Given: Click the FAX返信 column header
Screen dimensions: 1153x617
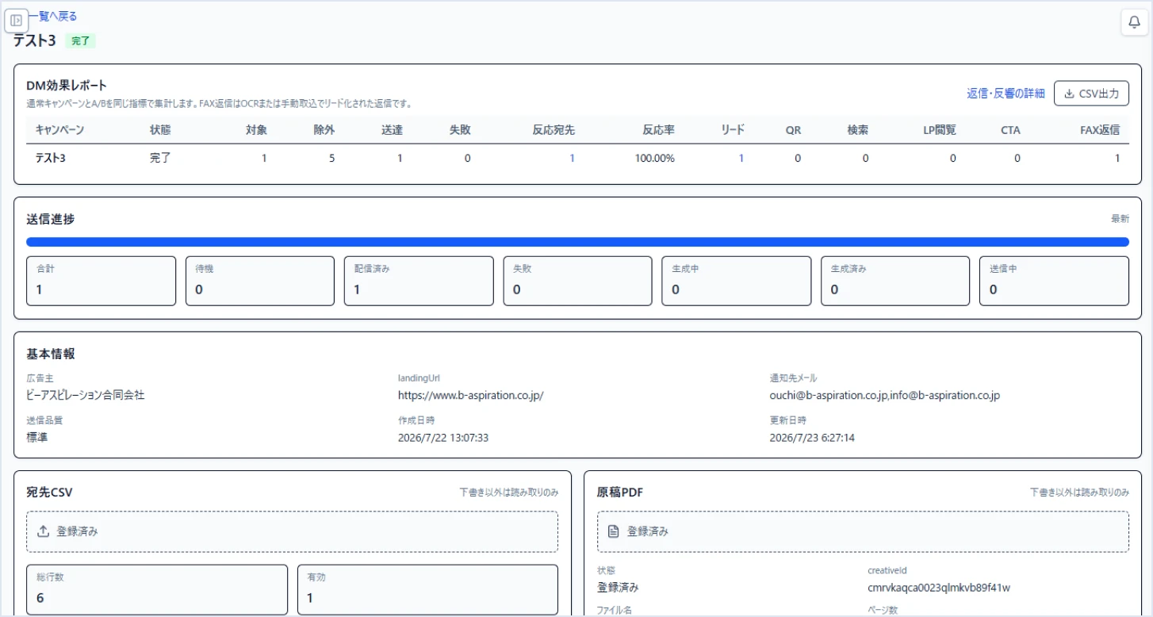Looking at the screenshot, I should tap(1100, 130).
